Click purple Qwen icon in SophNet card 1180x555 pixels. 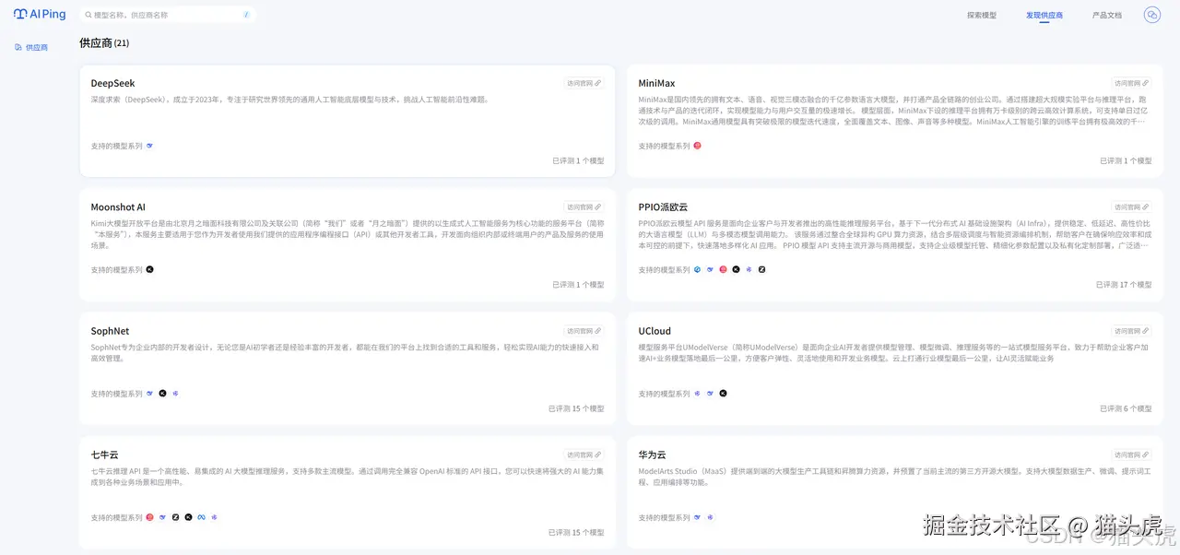click(175, 393)
